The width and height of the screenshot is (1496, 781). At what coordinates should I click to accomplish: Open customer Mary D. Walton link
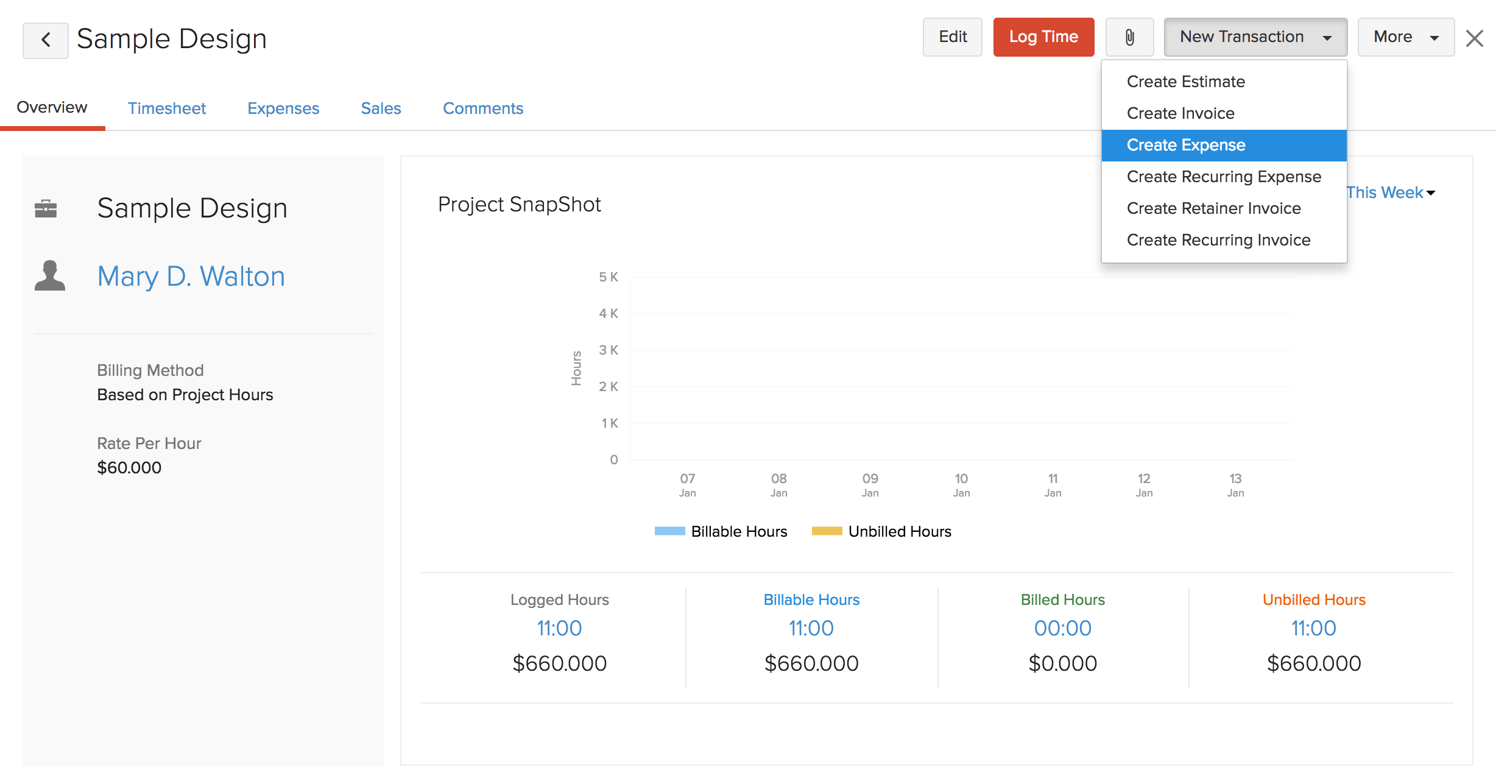tap(191, 277)
